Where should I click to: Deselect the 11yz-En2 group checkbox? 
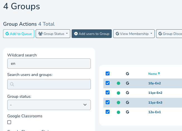coord(108,92)
